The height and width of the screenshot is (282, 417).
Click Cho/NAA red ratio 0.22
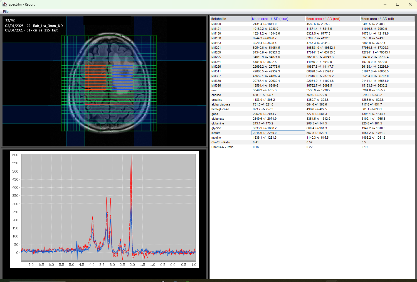point(309,147)
